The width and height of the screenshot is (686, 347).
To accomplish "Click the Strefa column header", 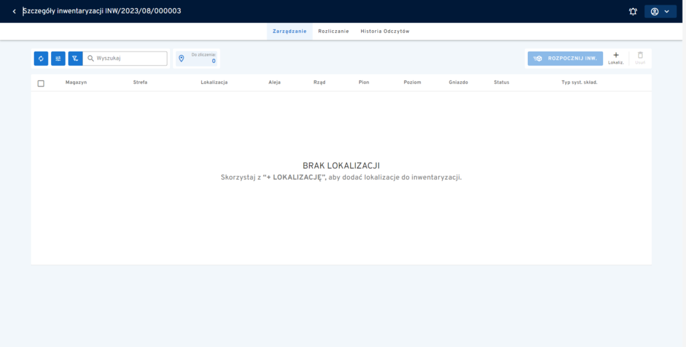I will (x=140, y=82).
